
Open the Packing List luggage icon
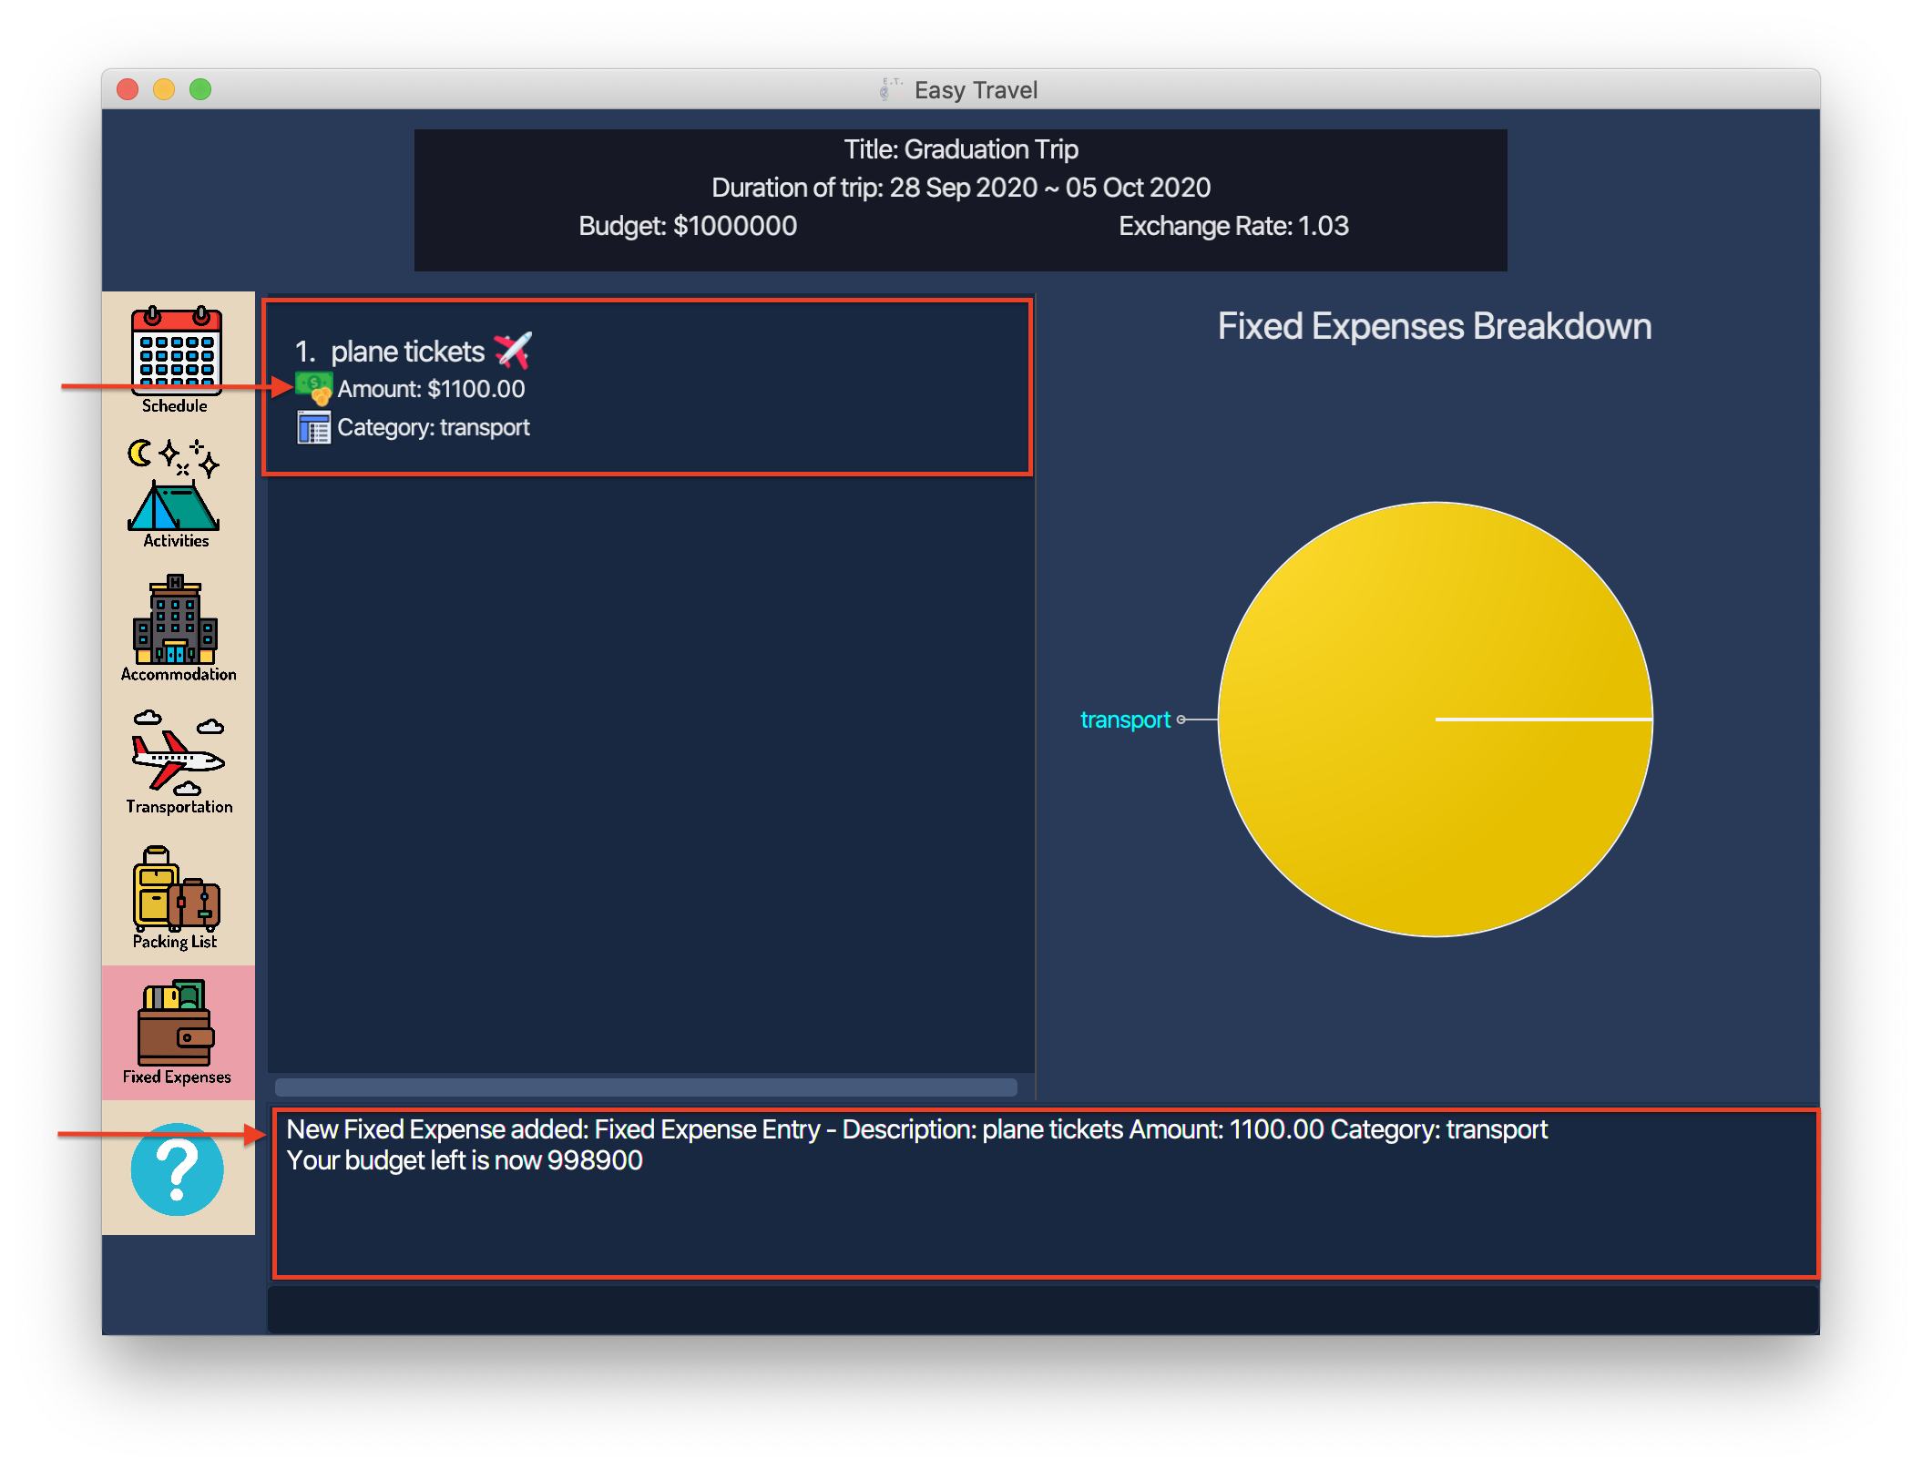[177, 888]
